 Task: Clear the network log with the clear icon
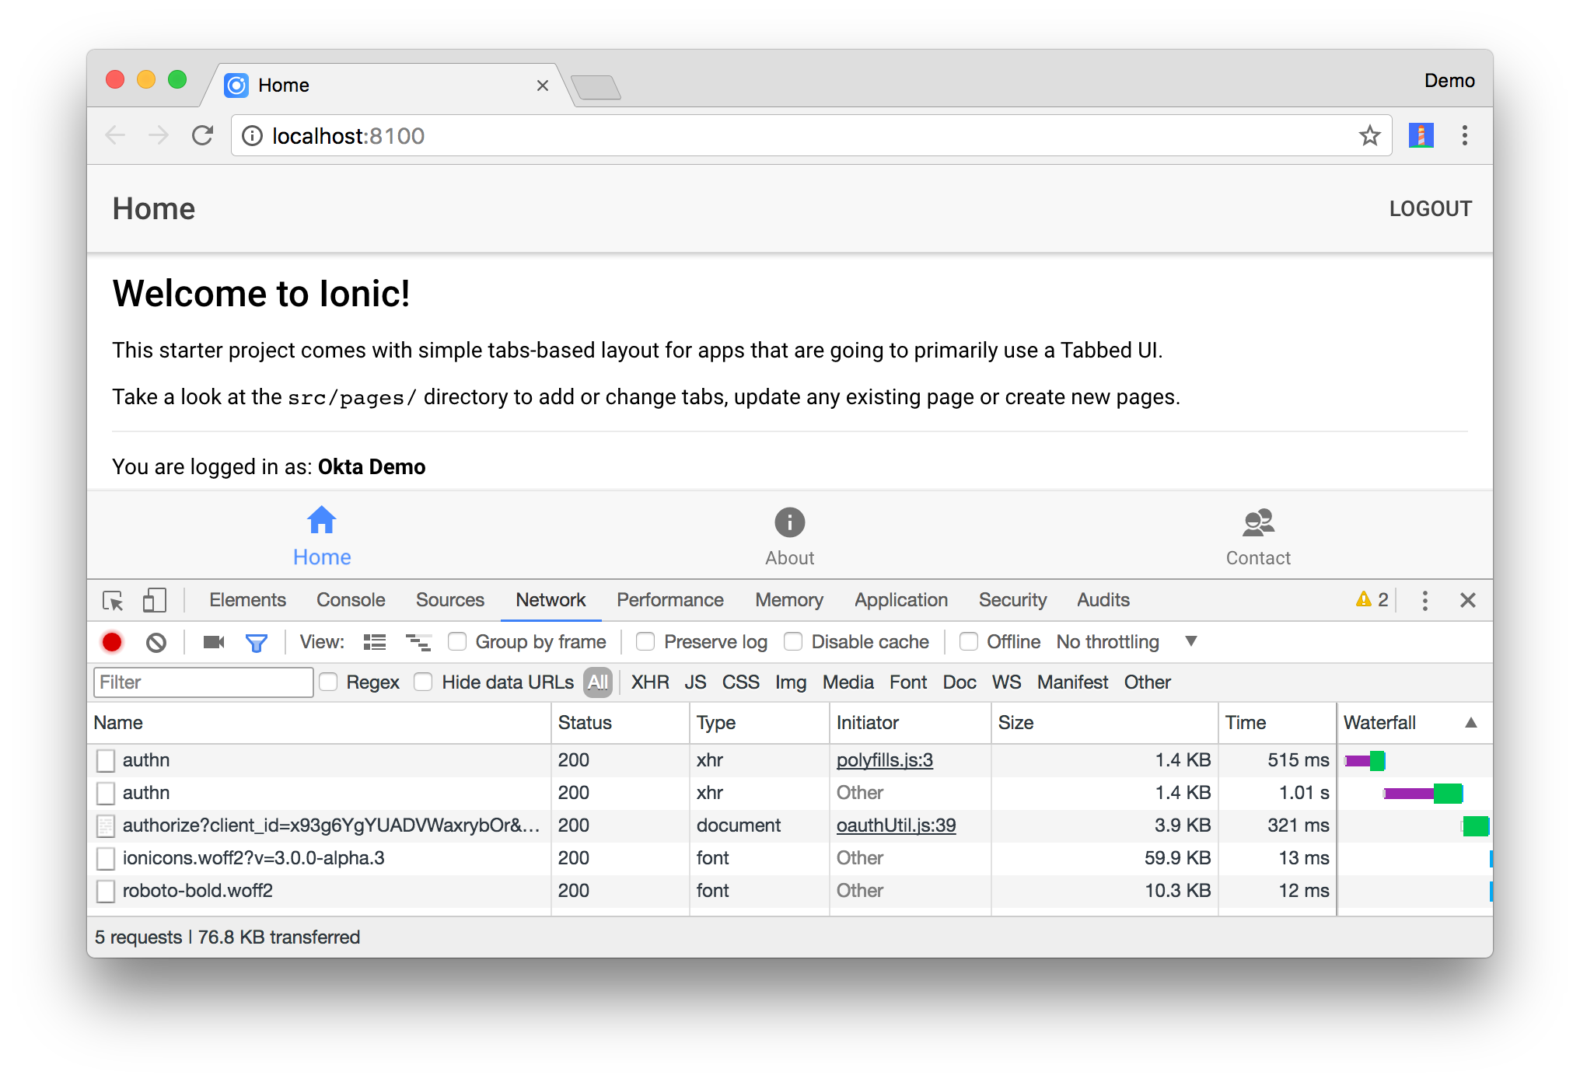(156, 642)
